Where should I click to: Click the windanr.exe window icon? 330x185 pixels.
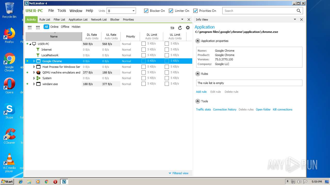click(x=38, y=84)
